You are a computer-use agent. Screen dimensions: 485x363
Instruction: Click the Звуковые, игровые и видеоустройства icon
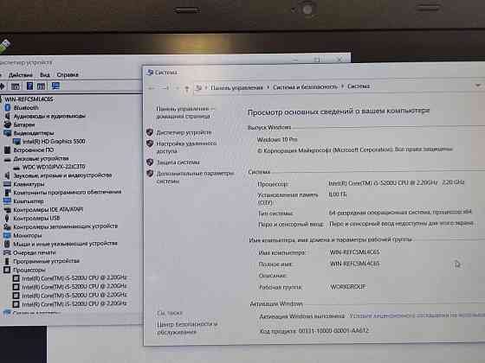(8, 175)
